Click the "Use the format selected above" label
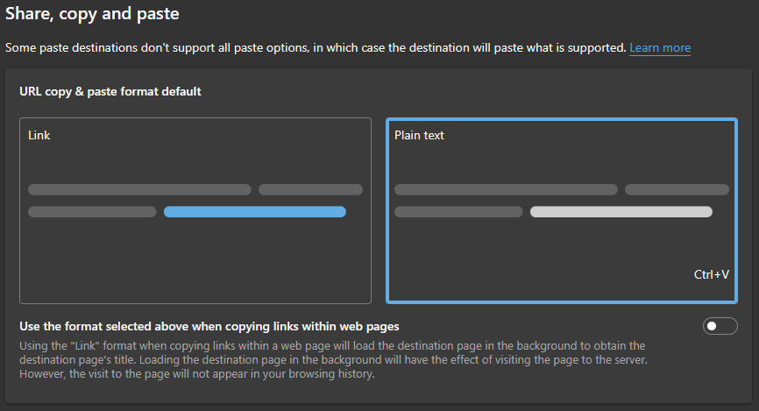This screenshot has height=411, width=759. tap(209, 326)
